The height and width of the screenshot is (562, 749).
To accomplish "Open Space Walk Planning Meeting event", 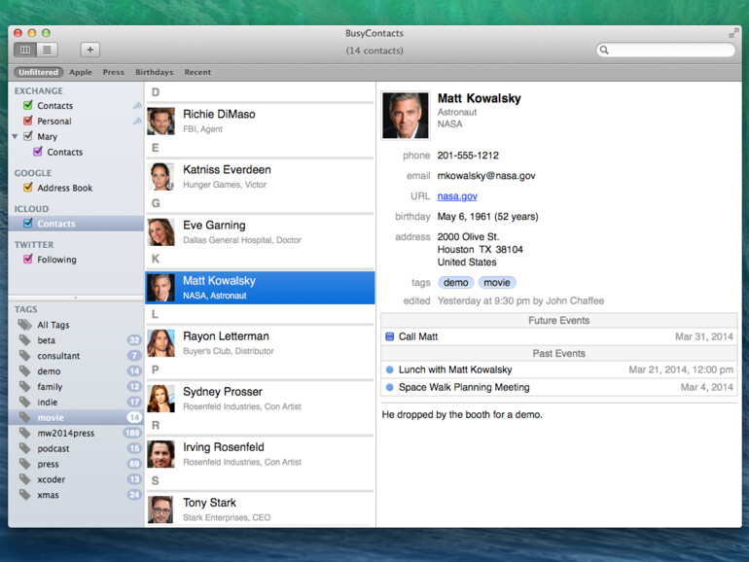I will (559, 387).
